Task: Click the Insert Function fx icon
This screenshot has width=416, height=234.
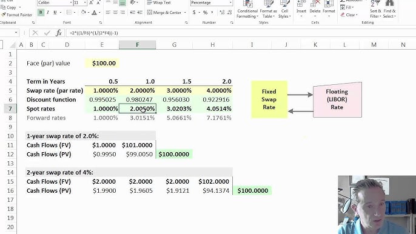Action: tap(59, 33)
